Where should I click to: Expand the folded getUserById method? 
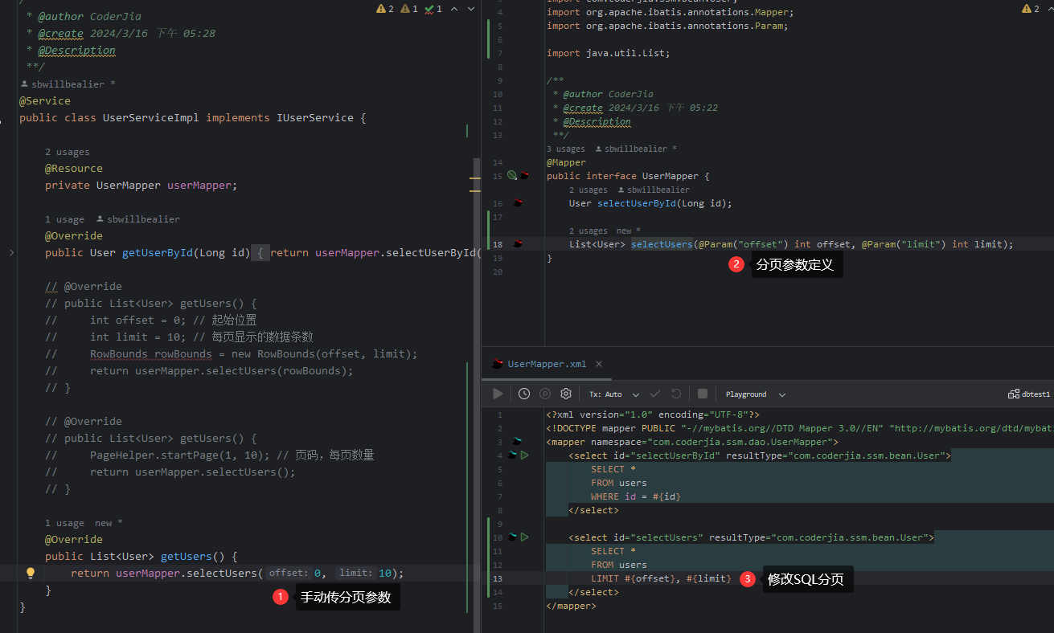[x=10, y=252]
